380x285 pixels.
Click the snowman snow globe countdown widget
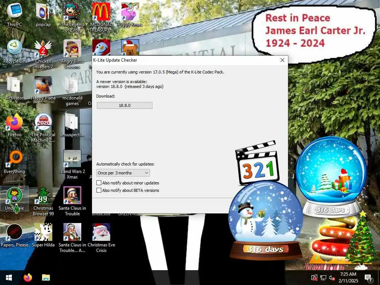click(266, 220)
